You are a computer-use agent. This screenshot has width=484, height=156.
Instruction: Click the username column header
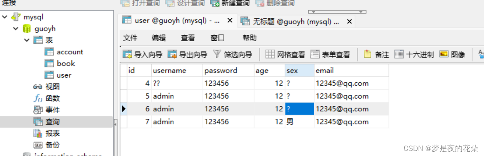tap(177, 70)
